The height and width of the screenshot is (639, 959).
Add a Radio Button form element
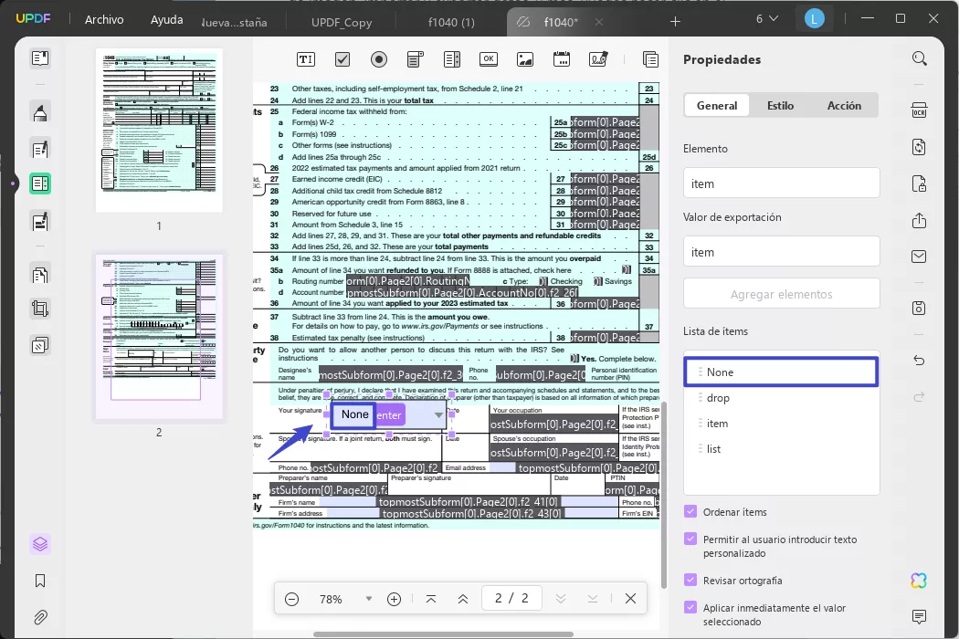click(379, 59)
